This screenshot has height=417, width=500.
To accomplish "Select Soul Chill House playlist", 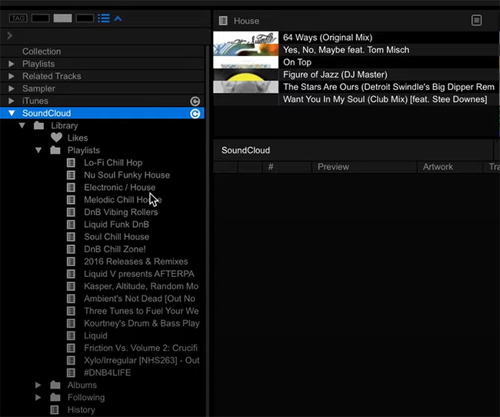I will (x=116, y=237).
